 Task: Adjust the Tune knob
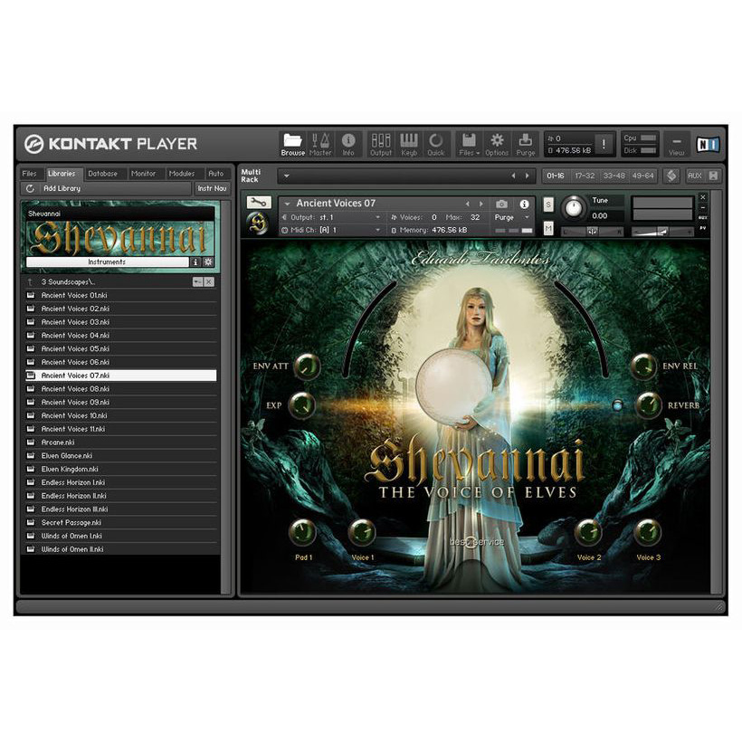pyautogui.click(x=574, y=208)
